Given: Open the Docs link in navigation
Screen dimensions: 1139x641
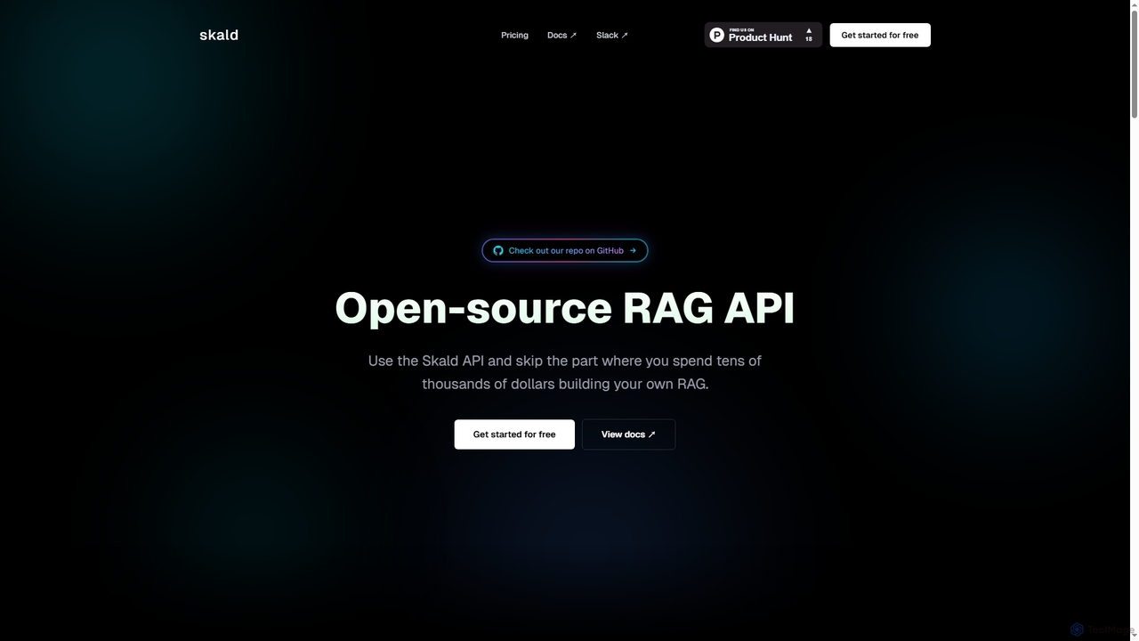Looking at the screenshot, I should click(561, 36).
